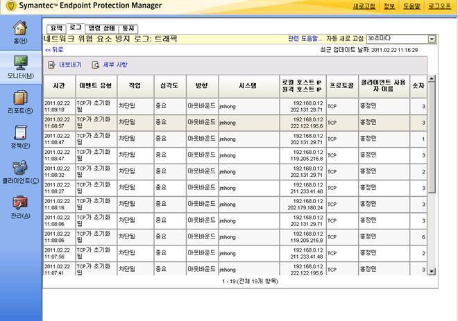Sort by the 시스템 column header
The height and width of the screenshot is (321, 458).
click(x=248, y=86)
